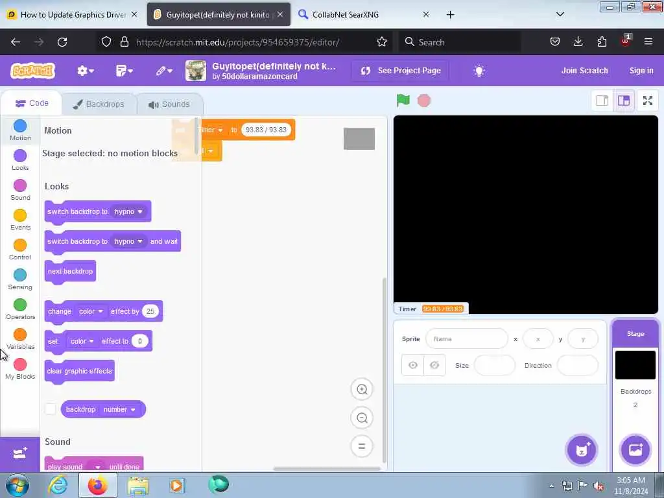This screenshot has height=498, width=664.
Task: Click the sprite Direction input field
Action: [578, 365]
